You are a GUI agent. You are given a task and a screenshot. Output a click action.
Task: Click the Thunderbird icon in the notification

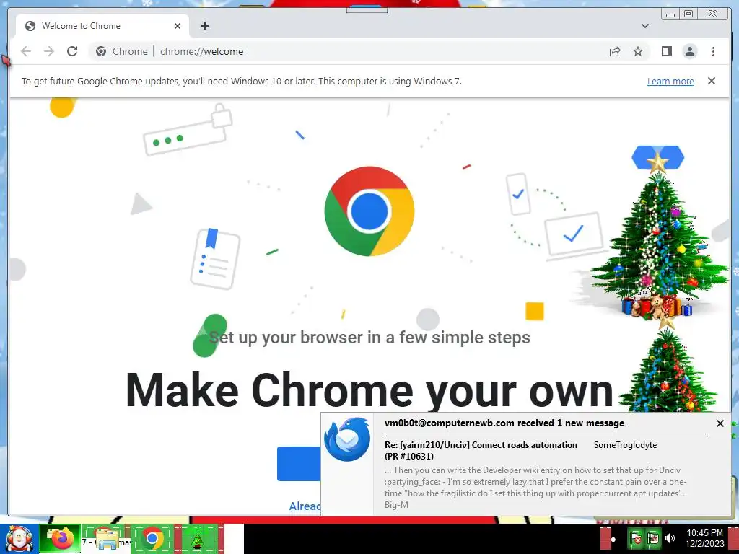click(347, 439)
